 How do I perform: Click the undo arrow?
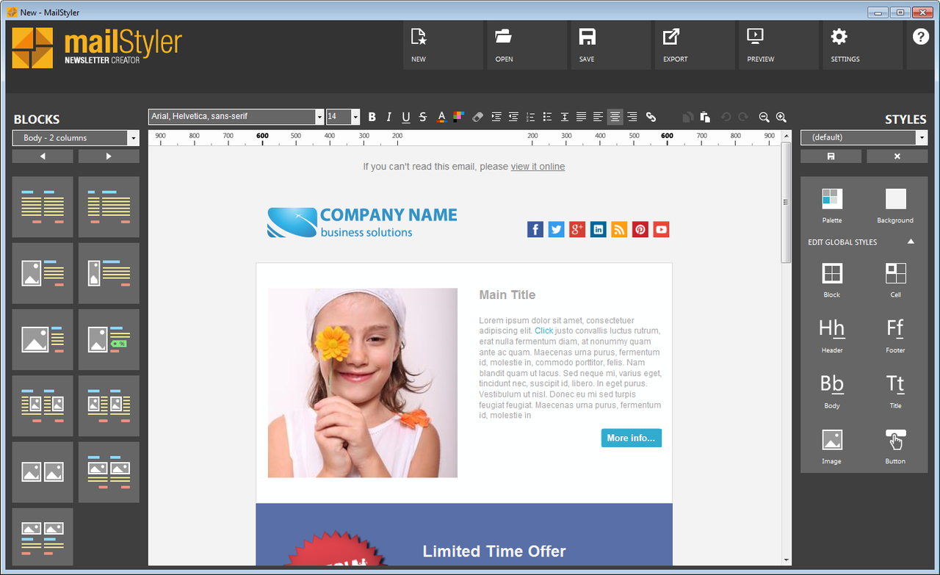[x=726, y=117]
